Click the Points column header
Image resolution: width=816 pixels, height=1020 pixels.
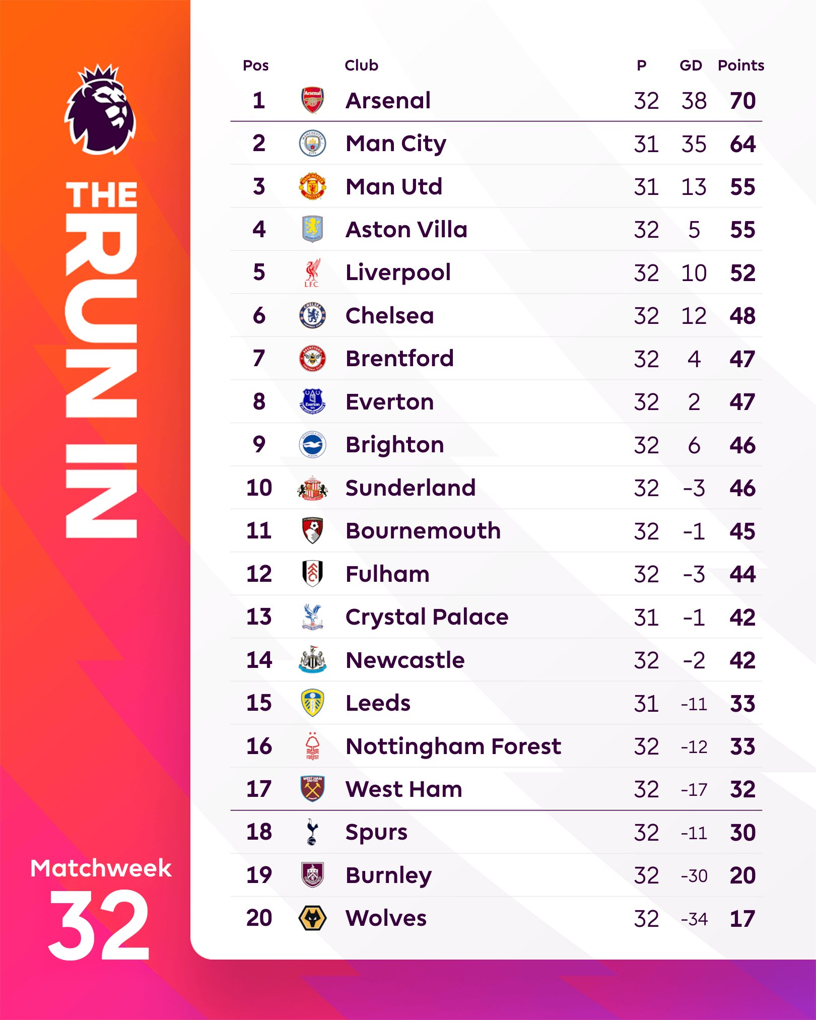tap(740, 65)
